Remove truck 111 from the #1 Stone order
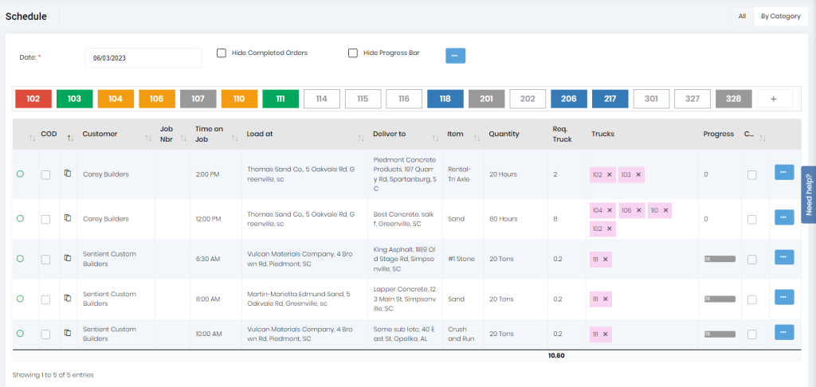 tap(606, 260)
